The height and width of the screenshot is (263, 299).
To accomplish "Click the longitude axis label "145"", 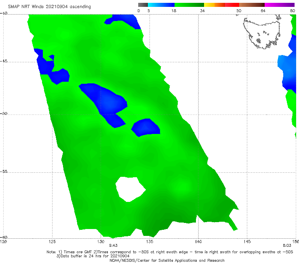I will coord(247,242).
